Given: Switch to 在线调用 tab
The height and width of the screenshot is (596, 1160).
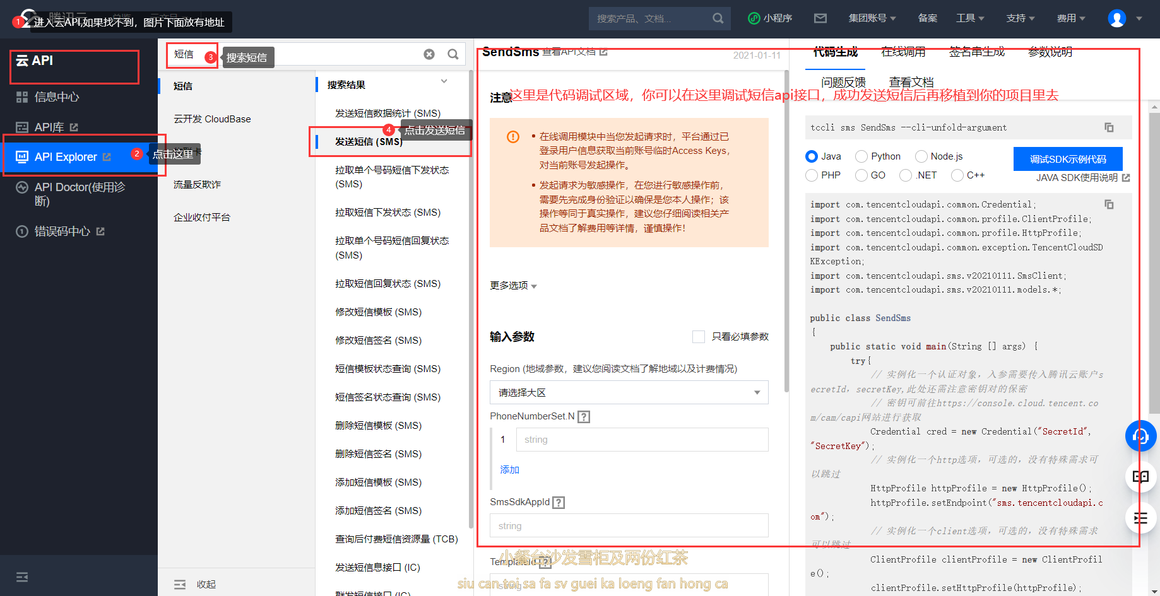Looking at the screenshot, I should (903, 52).
